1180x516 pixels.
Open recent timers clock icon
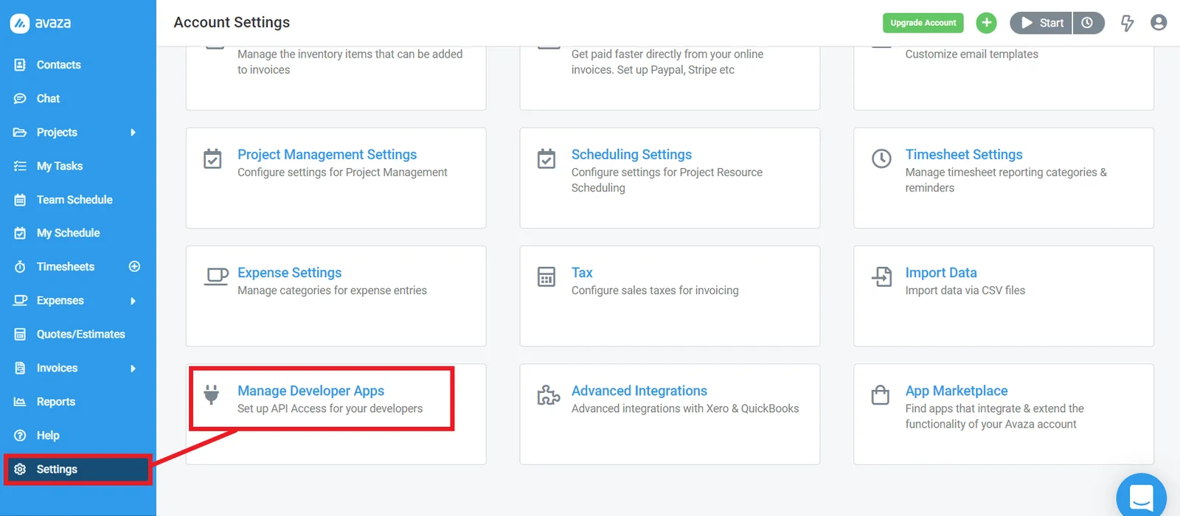tap(1089, 23)
